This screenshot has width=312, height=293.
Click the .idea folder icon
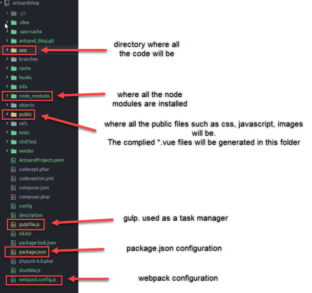[x=14, y=22]
